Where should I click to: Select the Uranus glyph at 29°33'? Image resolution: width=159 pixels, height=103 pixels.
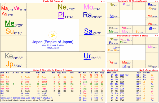click(x=87, y=56)
